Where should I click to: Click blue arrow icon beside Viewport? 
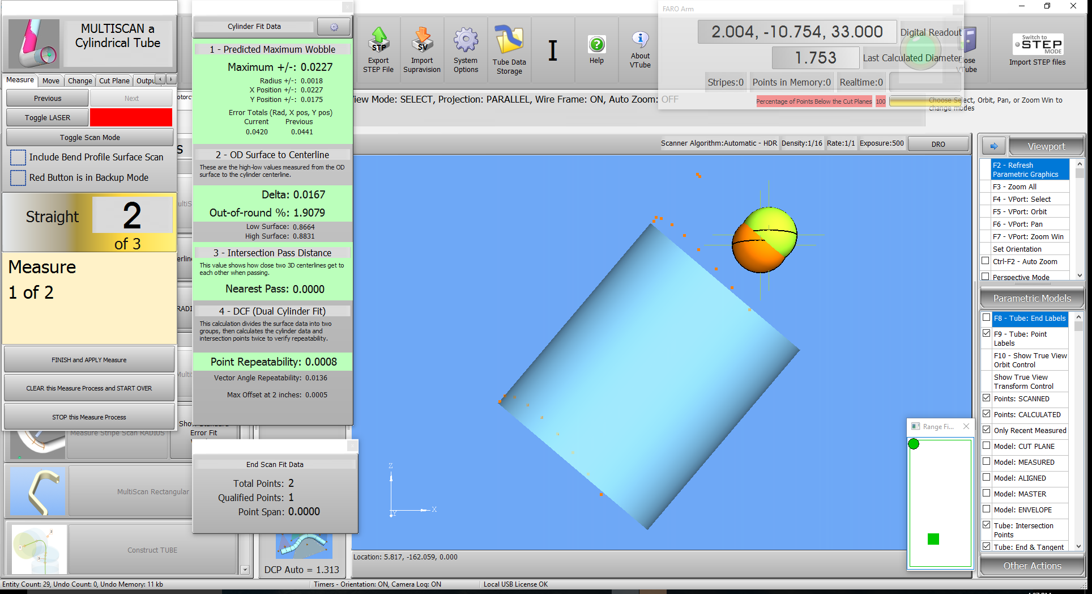993,146
